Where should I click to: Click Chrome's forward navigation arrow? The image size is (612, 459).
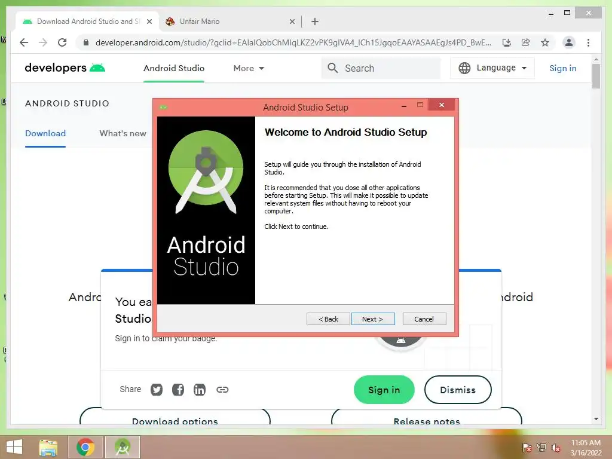click(43, 42)
